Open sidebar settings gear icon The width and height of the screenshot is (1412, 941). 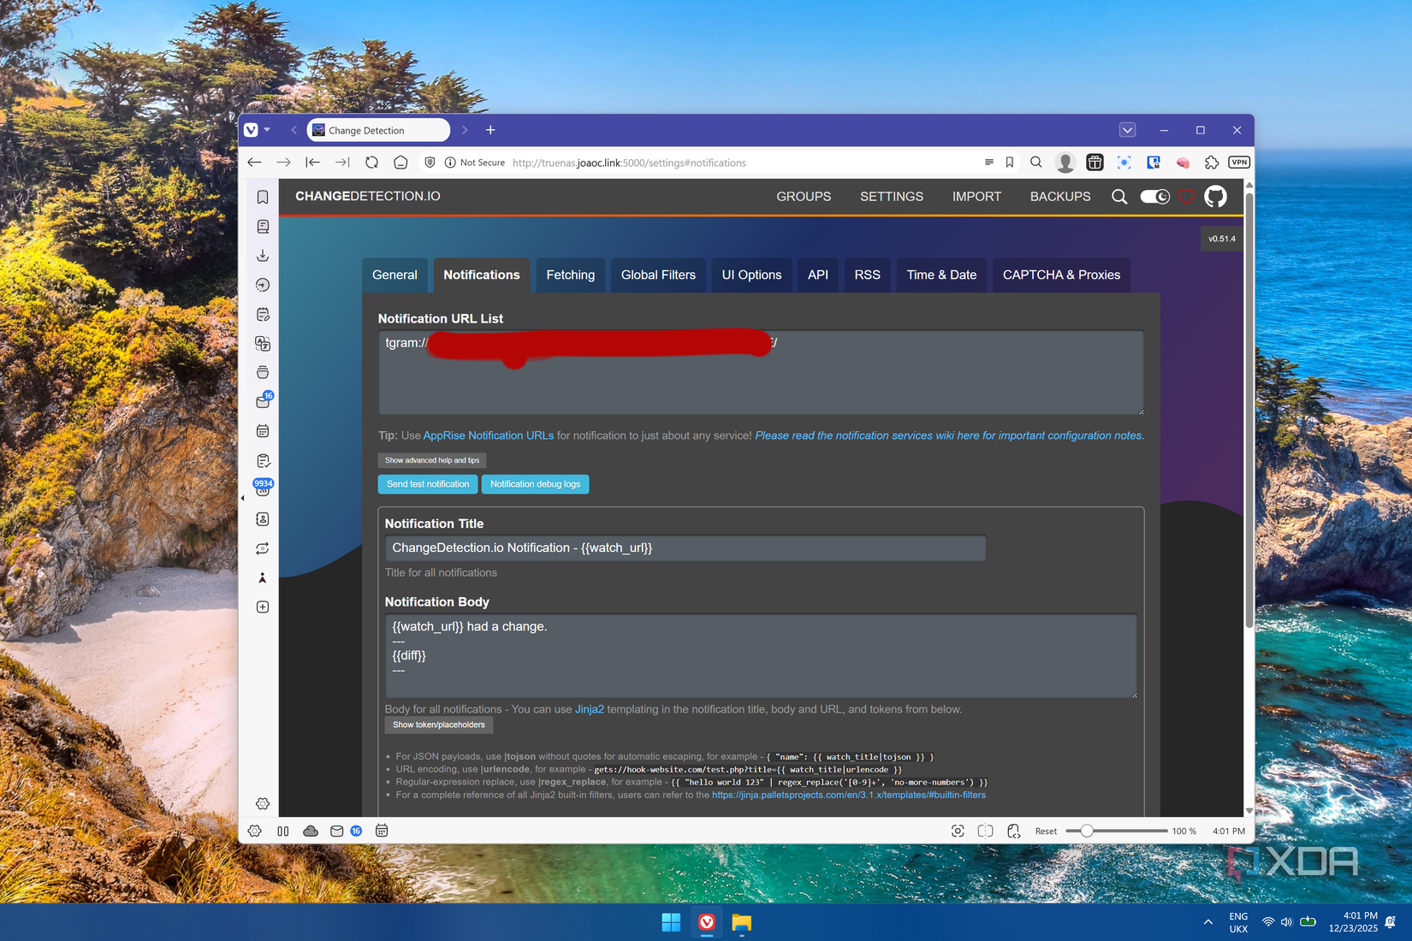coord(263,804)
